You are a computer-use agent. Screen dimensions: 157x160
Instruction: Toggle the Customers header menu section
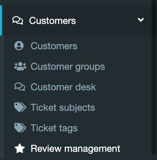pyautogui.click(x=77, y=21)
